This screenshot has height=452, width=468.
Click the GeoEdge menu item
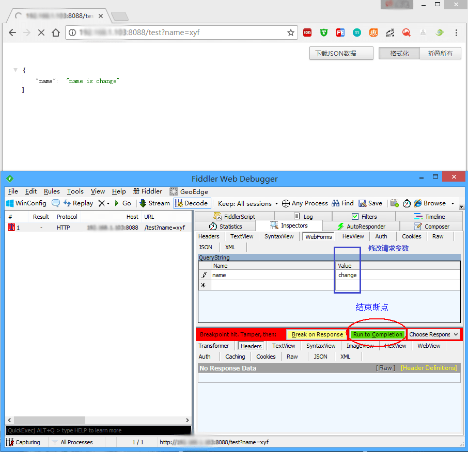pos(189,192)
